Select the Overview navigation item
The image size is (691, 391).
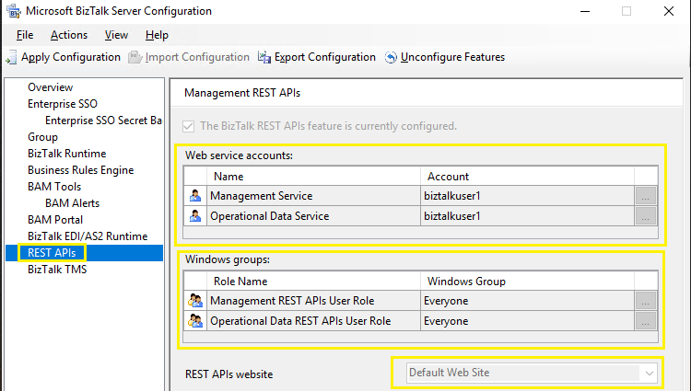[50, 87]
